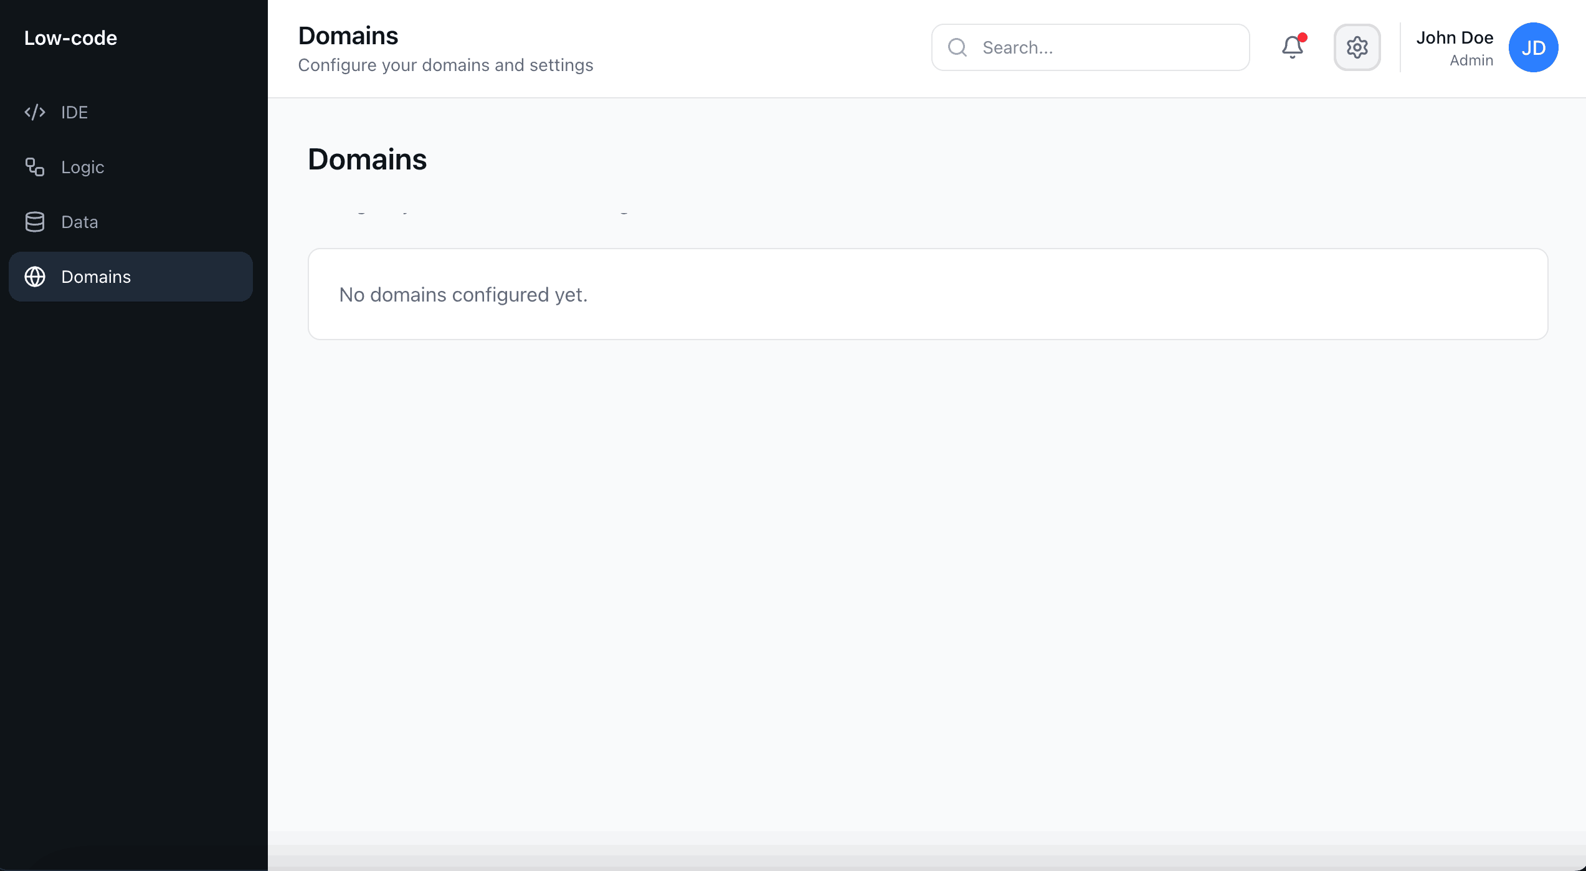Click the Admin role label

(x=1471, y=60)
